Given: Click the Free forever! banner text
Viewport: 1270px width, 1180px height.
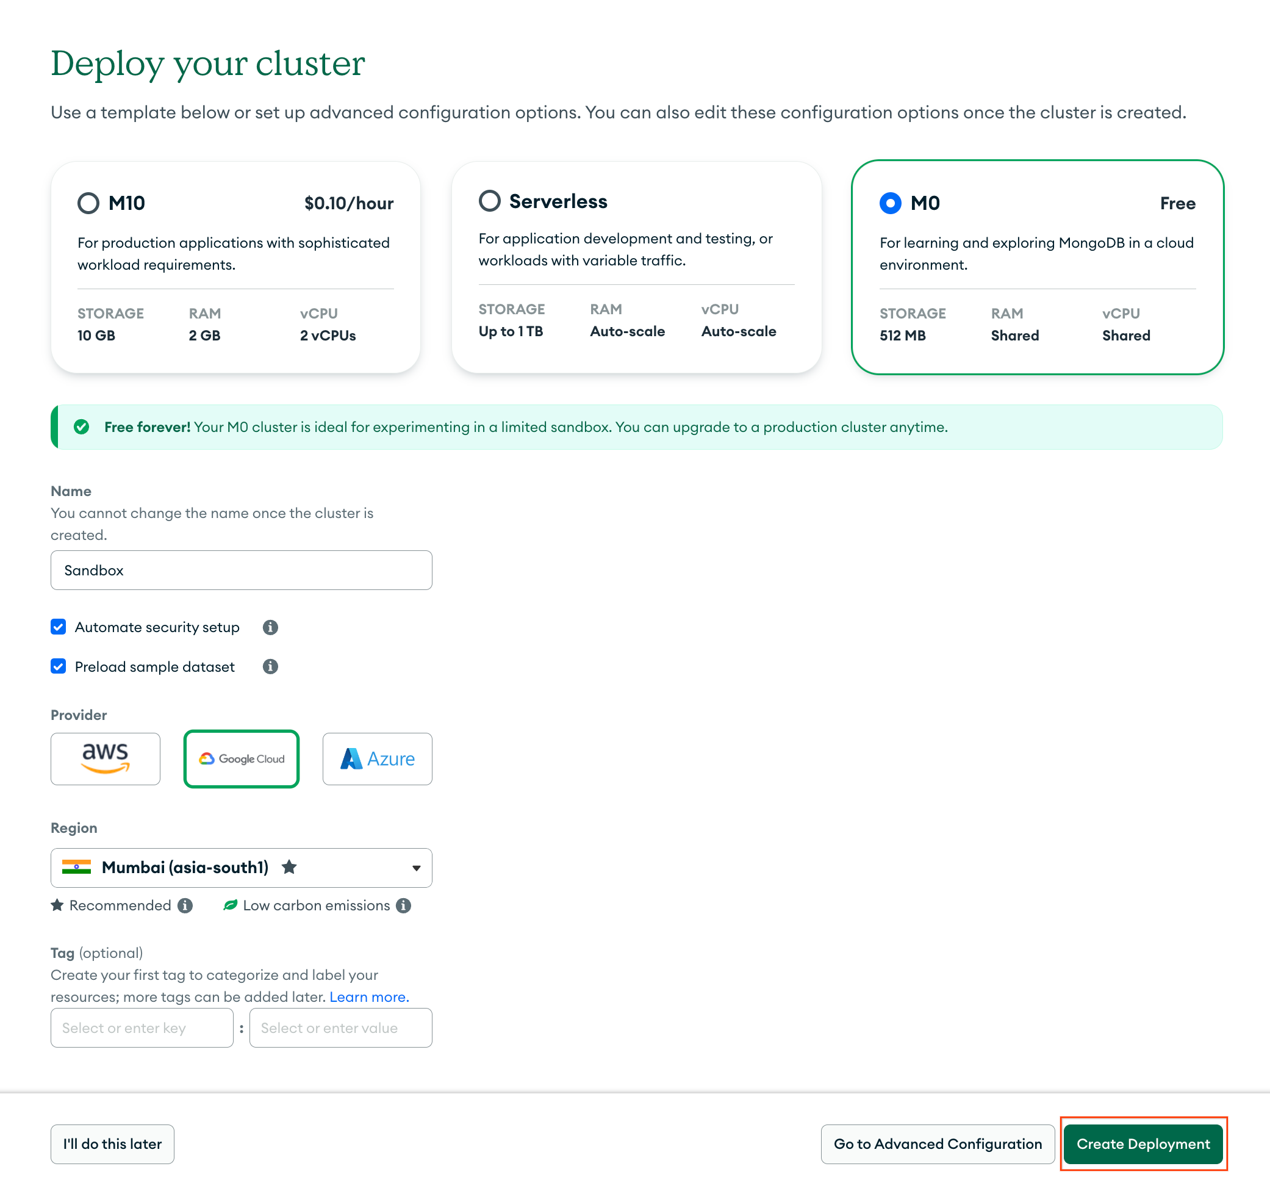Looking at the screenshot, I should [x=147, y=426].
